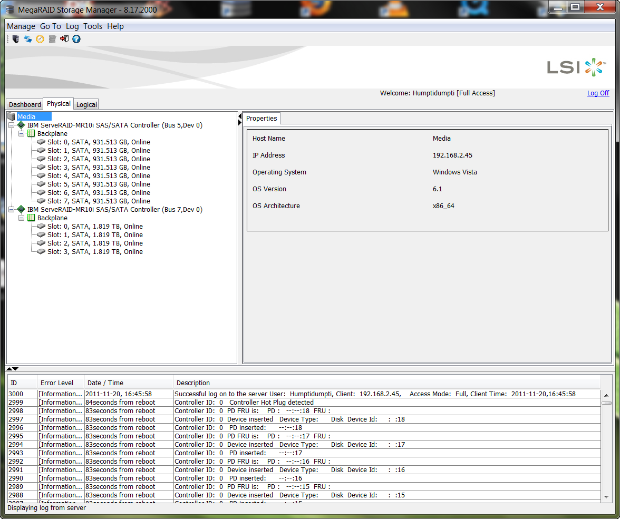Collapse the Backplane under Bus 7 controller

click(x=21, y=218)
